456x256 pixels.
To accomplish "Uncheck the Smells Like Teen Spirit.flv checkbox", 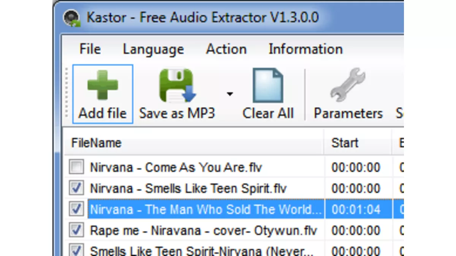I will click(76, 188).
